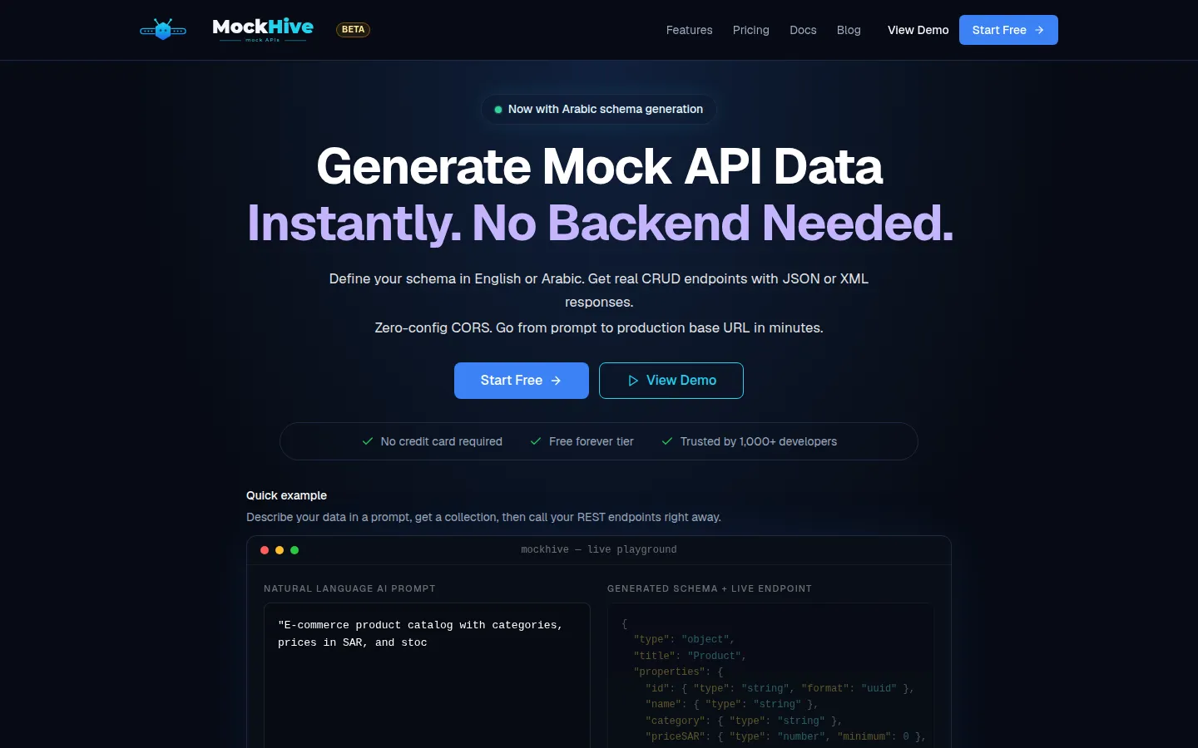The image size is (1198, 748).
Task: Click the hero View Demo button
Action: tap(671, 381)
